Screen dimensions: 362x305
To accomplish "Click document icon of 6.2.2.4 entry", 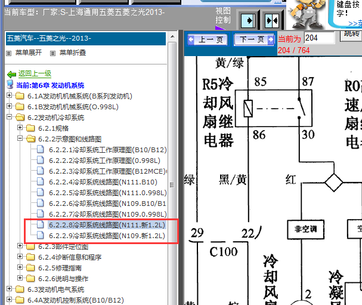I will (41, 181).
